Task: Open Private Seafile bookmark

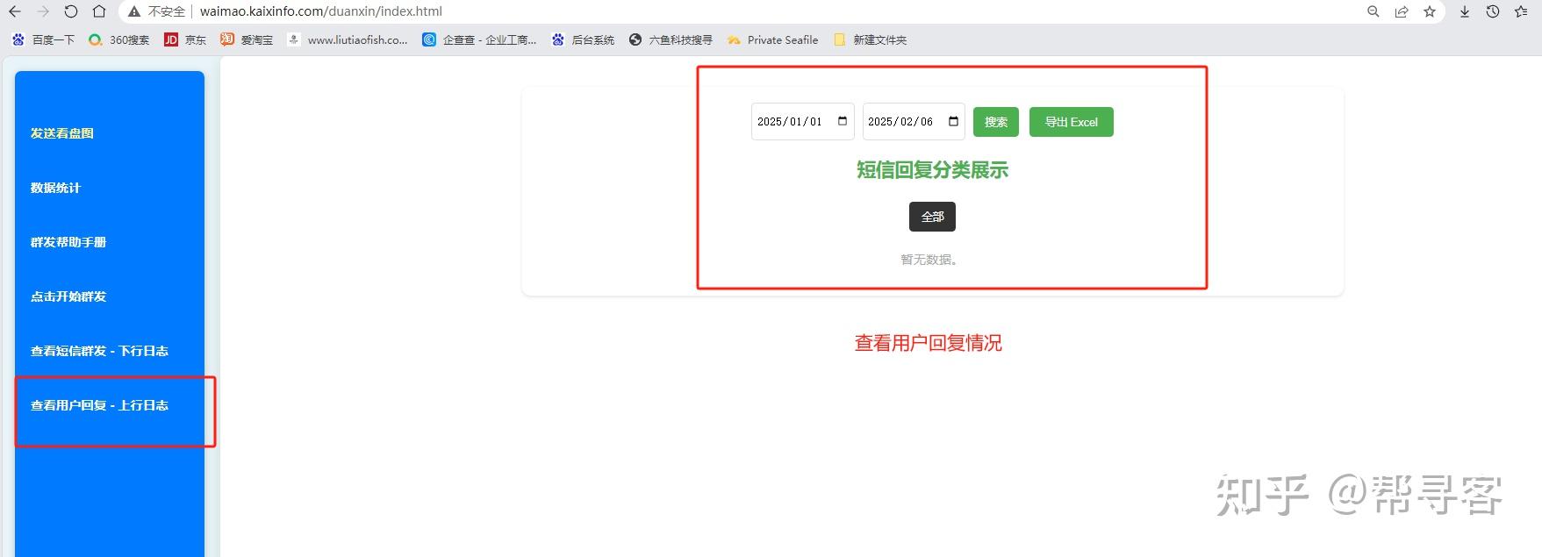Action: (x=772, y=39)
